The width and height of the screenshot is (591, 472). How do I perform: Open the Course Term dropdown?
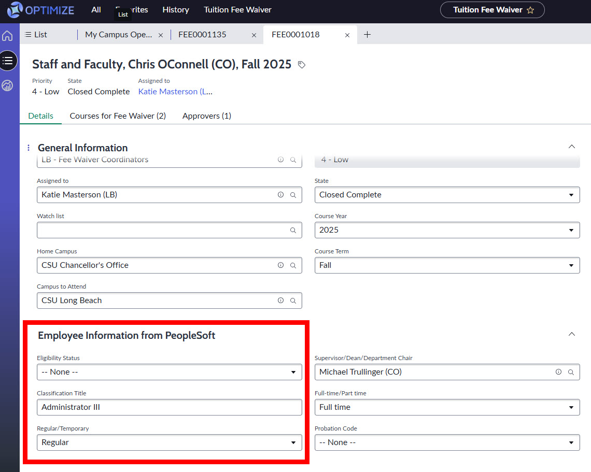[x=447, y=265]
